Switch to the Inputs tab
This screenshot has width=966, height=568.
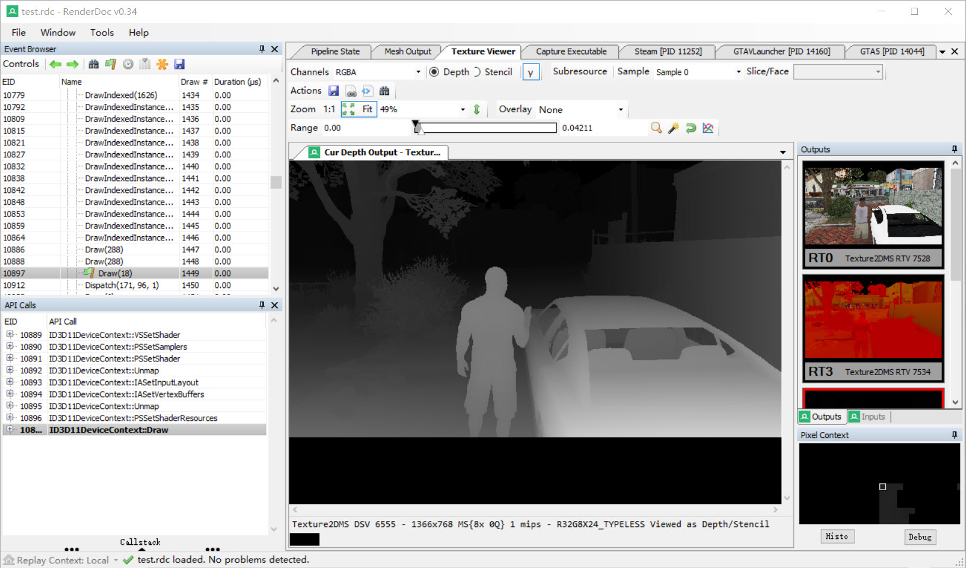868,417
